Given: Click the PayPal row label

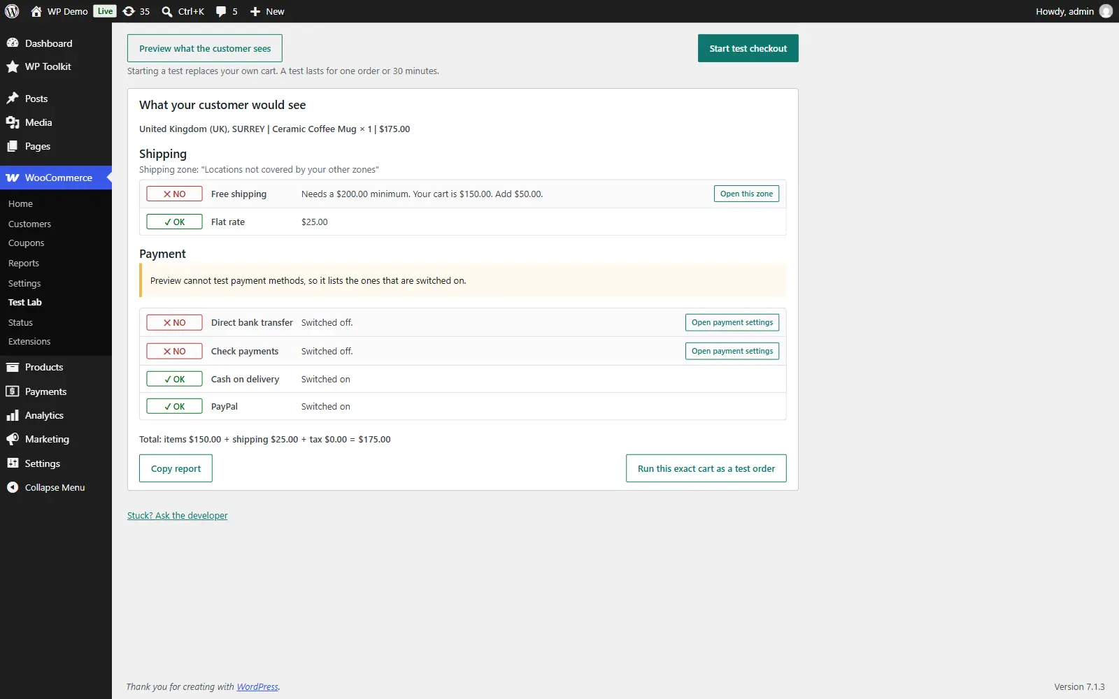Looking at the screenshot, I should click(224, 407).
